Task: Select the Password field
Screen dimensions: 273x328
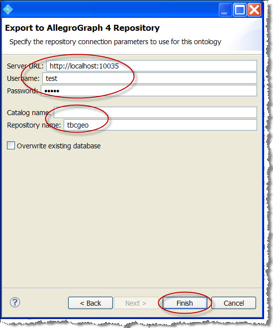Action: coord(149,91)
